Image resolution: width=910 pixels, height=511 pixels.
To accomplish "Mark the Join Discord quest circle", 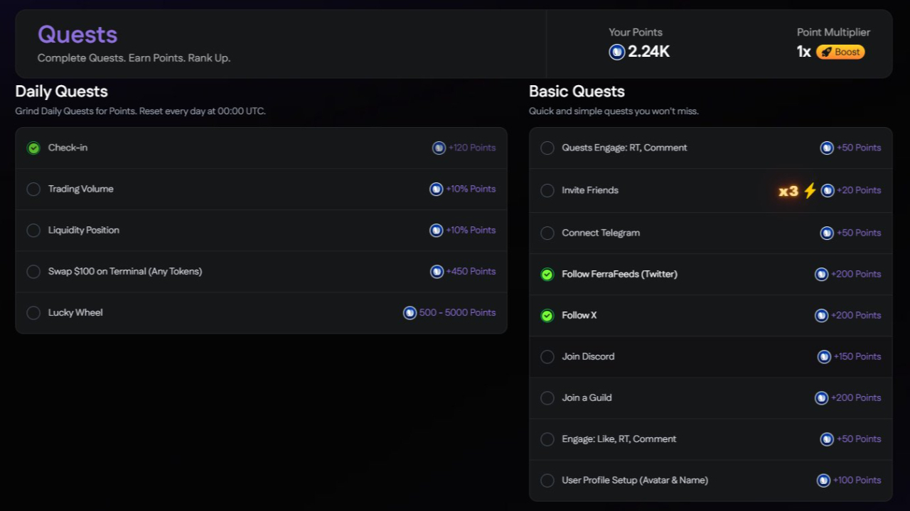I will (547, 356).
